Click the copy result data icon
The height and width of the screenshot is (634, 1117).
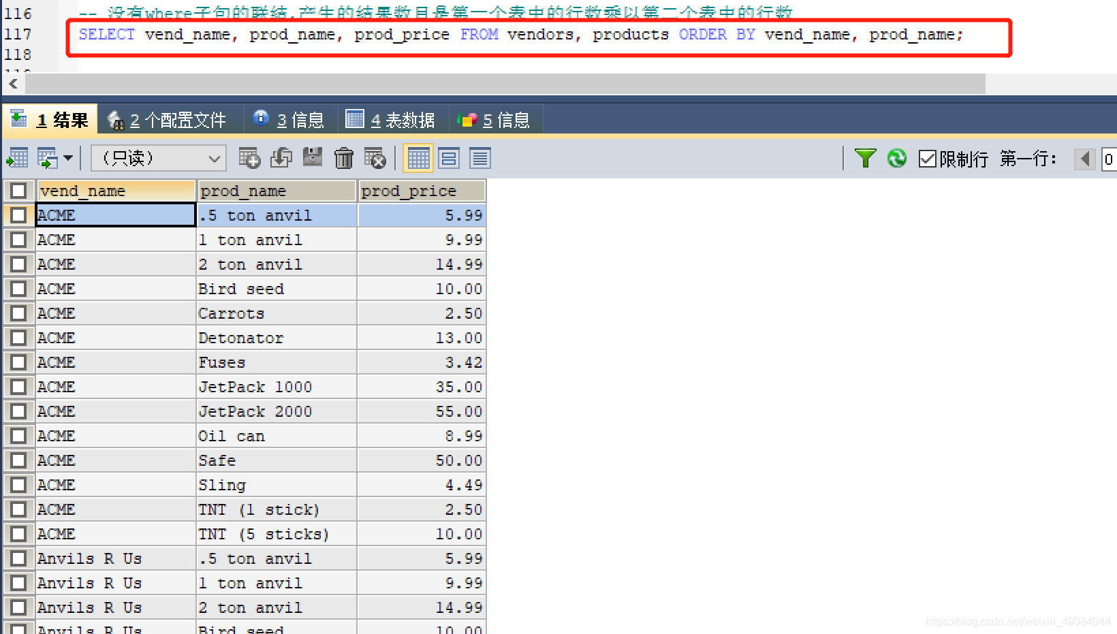(47, 159)
